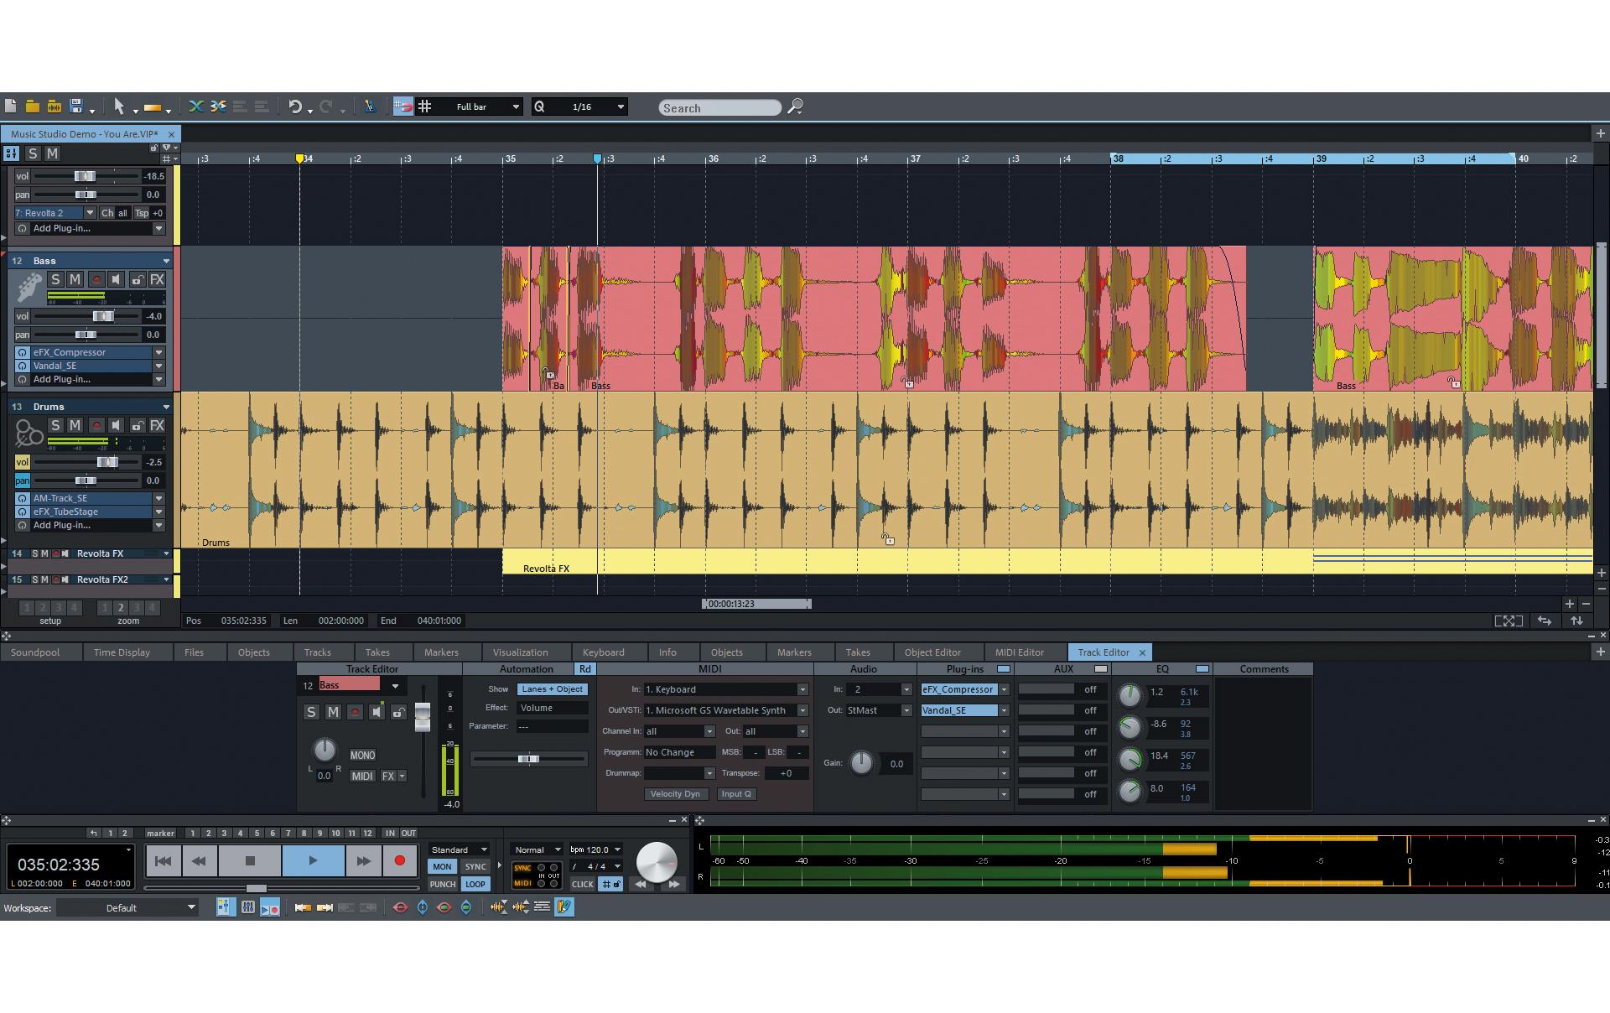Stop playback with the Stop button
Viewport: 1610px width, 1013px height.
pyautogui.click(x=250, y=860)
